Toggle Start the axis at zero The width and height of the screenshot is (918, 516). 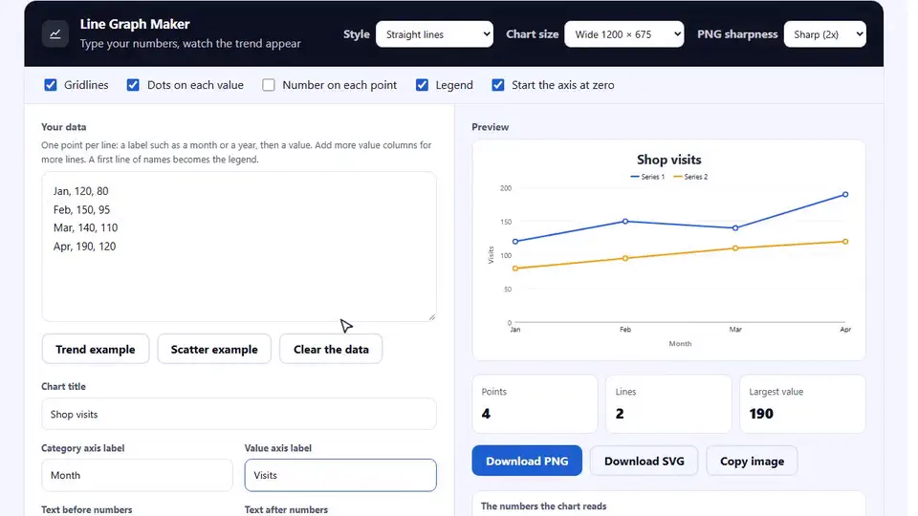point(497,85)
